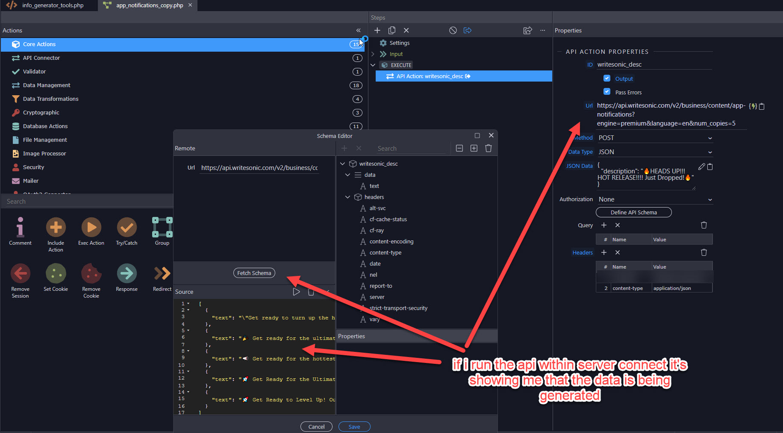Collapse the data schema node
783x433 pixels.
coord(347,175)
